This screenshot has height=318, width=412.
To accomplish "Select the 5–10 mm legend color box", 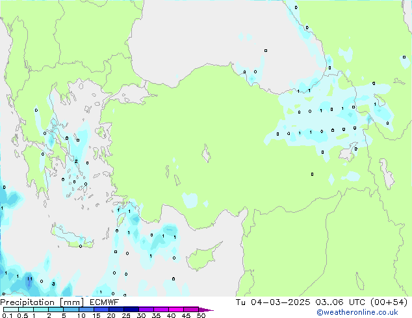I will [x=71, y=310].
